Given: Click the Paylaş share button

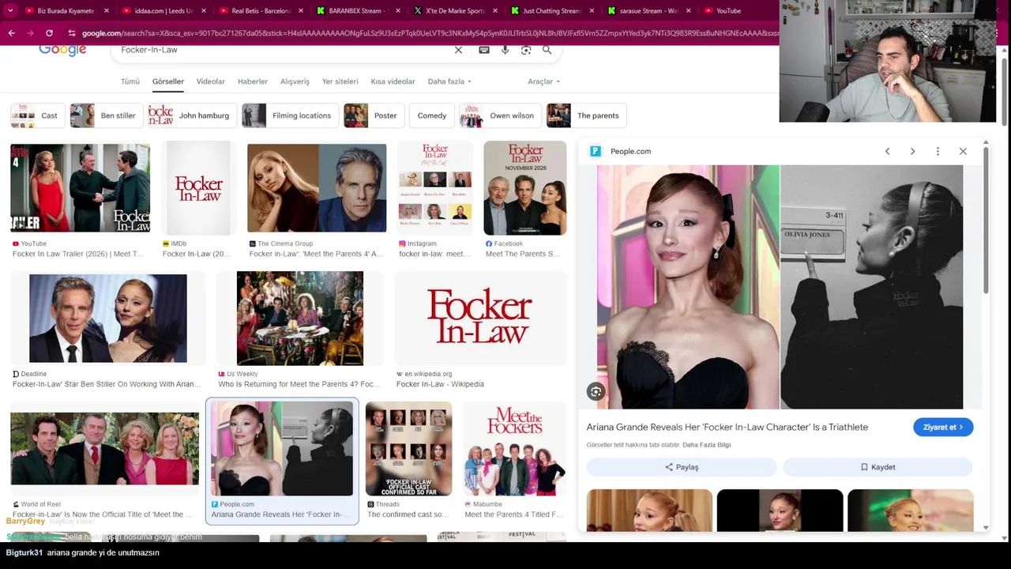Looking at the screenshot, I should click(681, 467).
